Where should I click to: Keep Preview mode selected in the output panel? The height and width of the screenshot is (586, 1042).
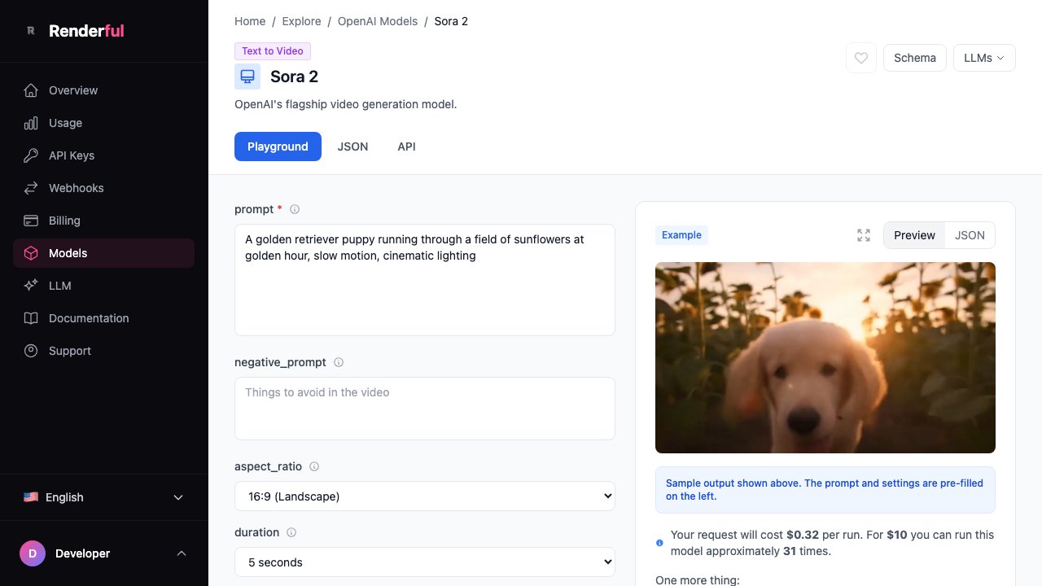914,235
